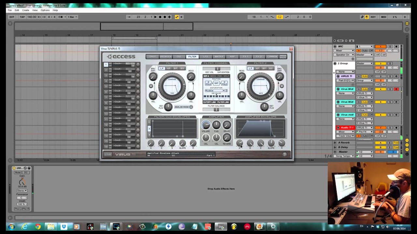This screenshot has width=417, height=234.
Task: Open the Options menu
Action: coord(45,10)
